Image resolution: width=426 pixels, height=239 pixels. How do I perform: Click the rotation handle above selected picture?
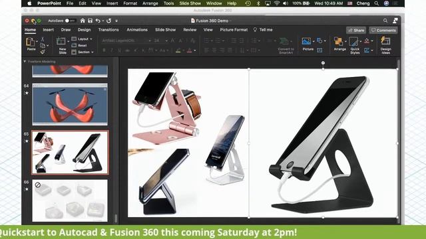pyautogui.click(x=323, y=63)
